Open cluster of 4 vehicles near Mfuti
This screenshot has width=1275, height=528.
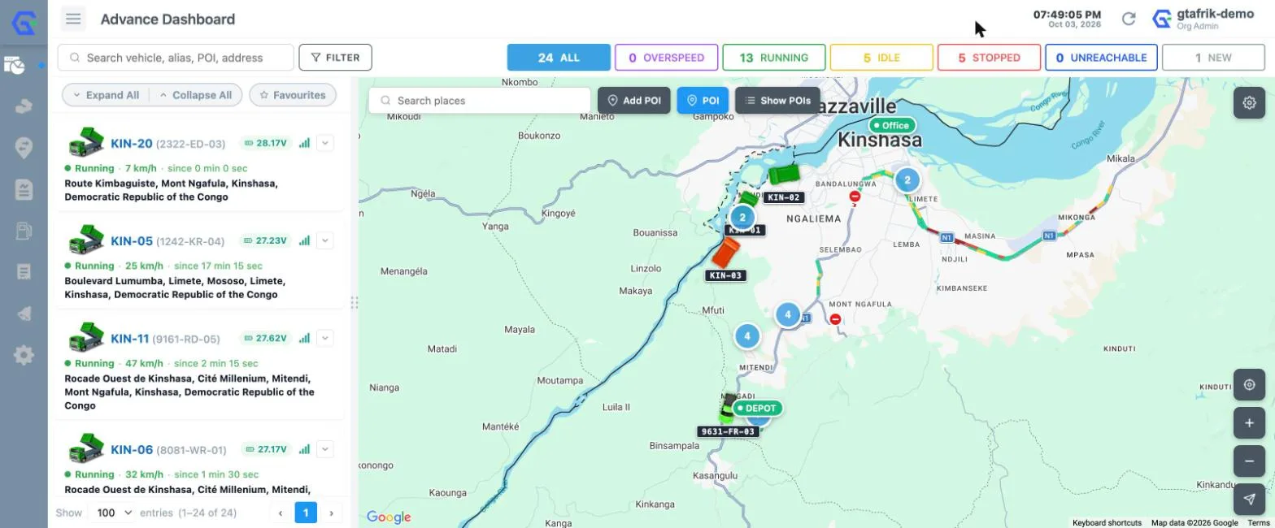coord(746,335)
